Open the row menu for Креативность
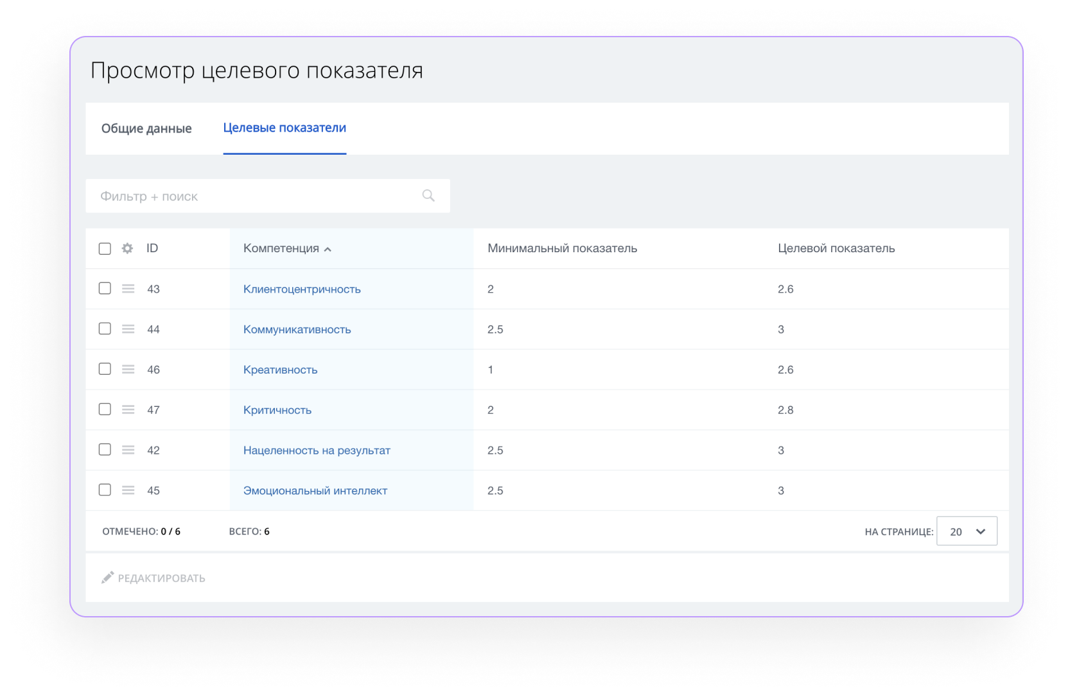This screenshot has height=697, width=1070. click(x=128, y=369)
